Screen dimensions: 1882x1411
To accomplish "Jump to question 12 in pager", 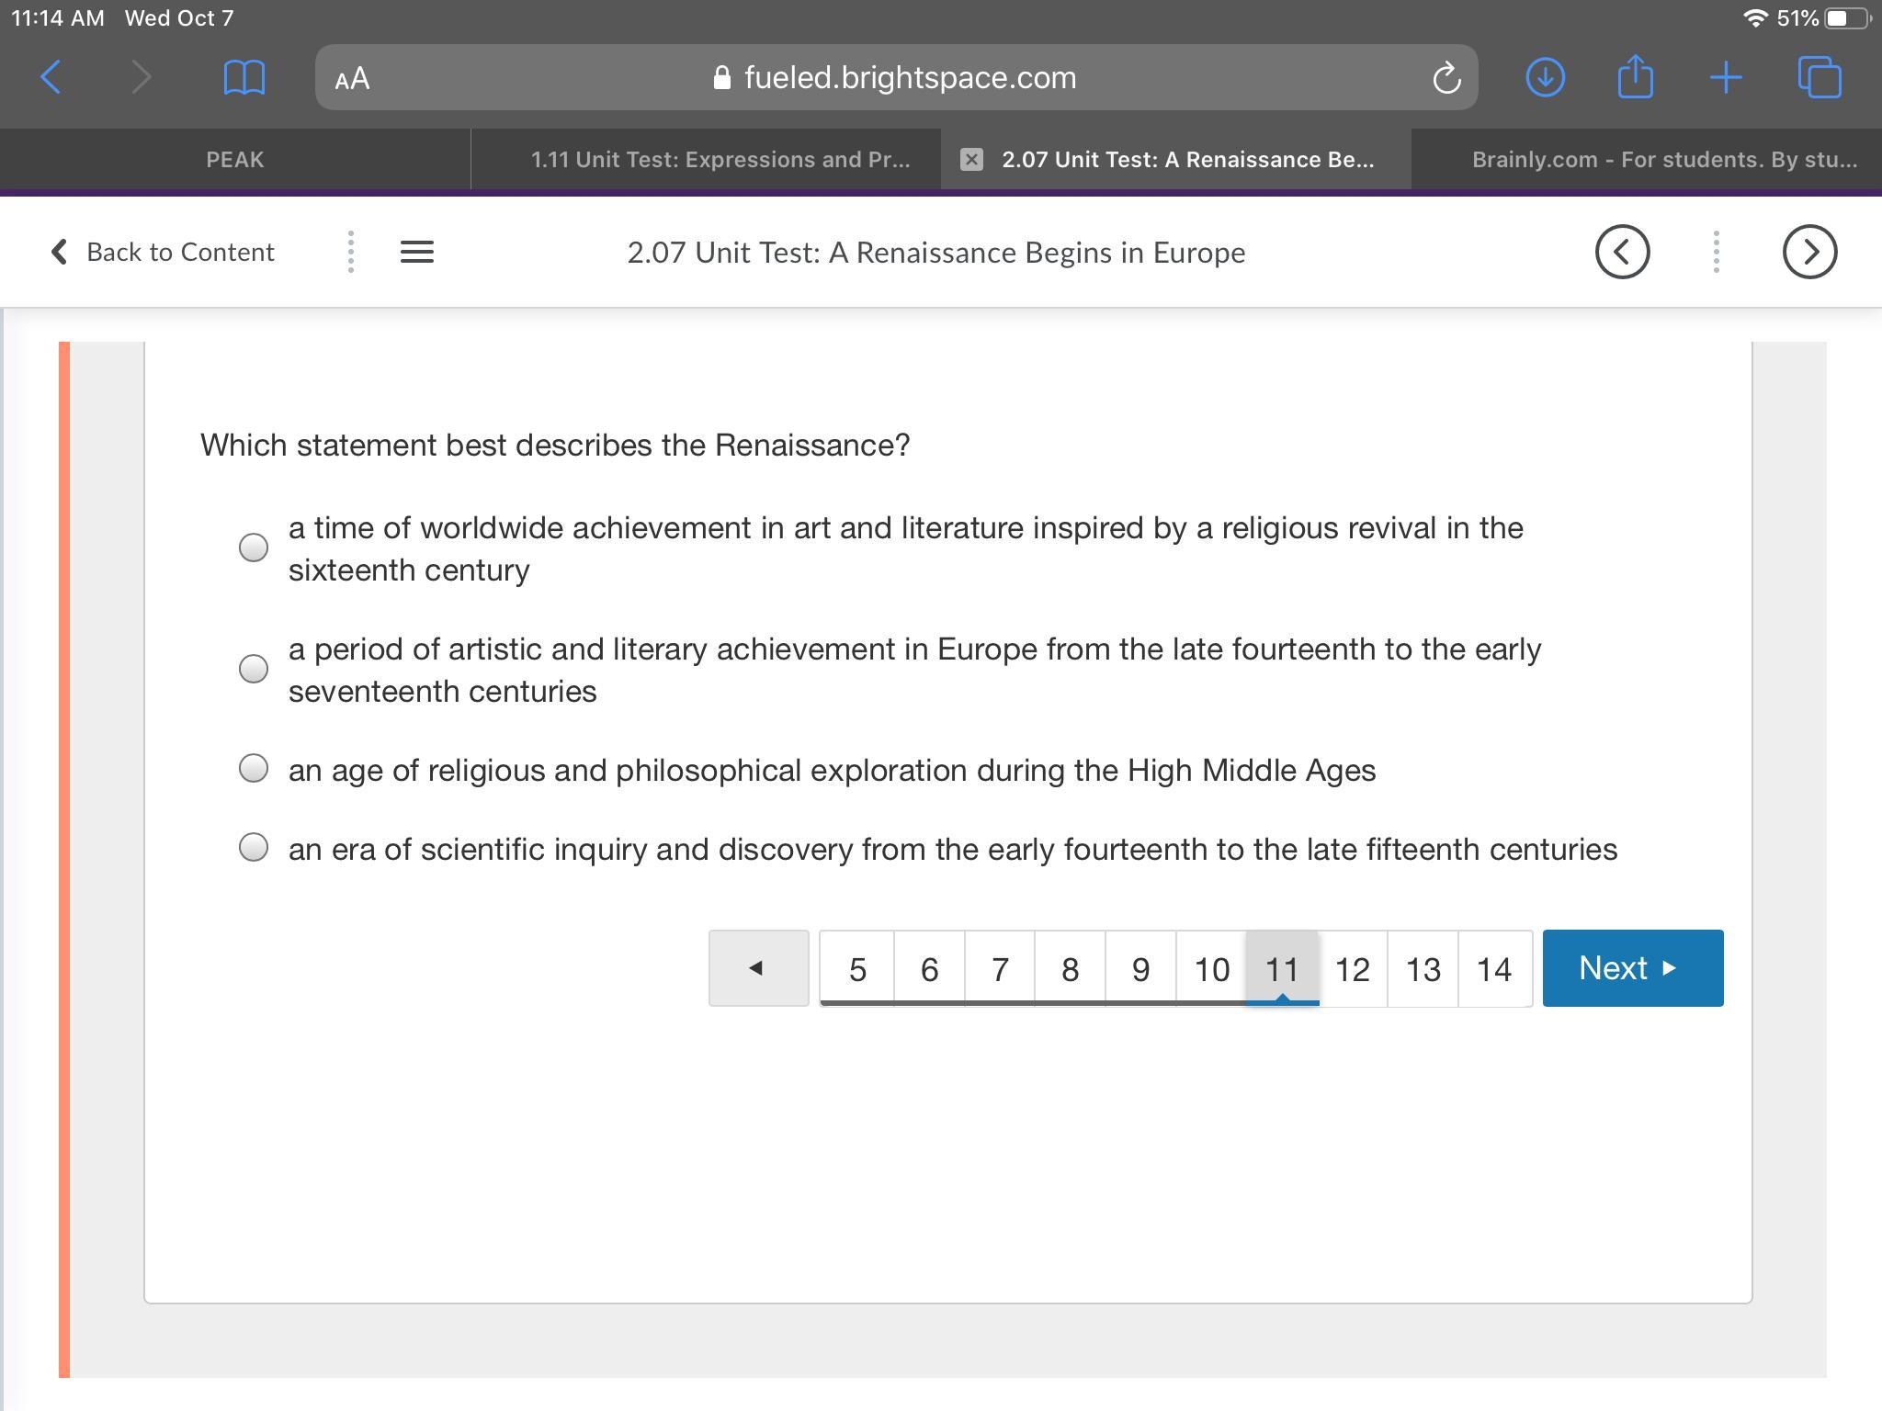I will 1352,969.
